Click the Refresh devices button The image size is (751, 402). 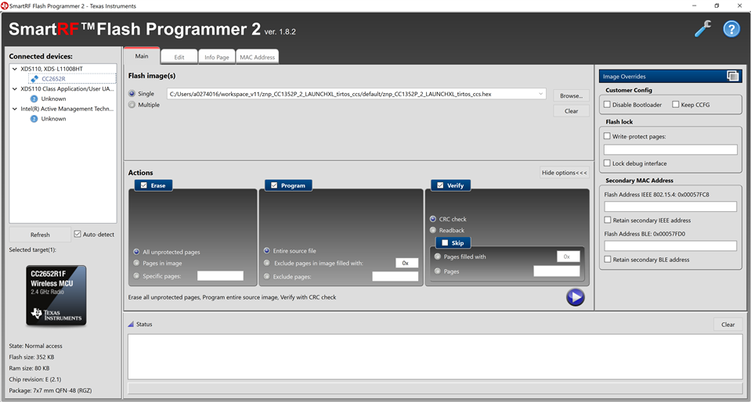tap(40, 235)
